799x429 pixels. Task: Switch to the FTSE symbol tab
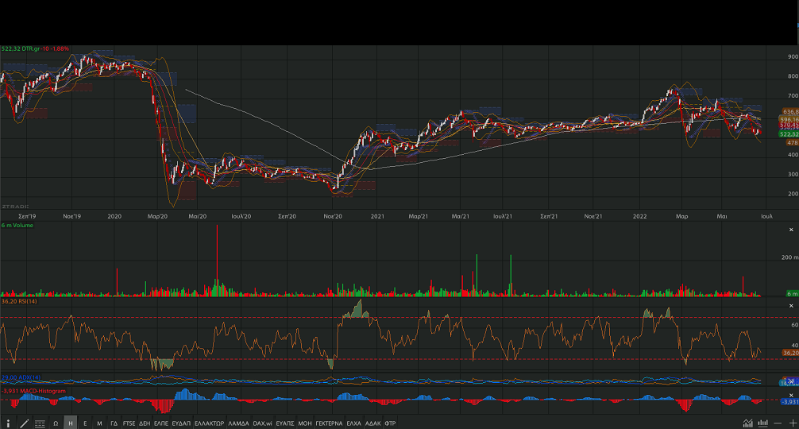pos(129,423)
